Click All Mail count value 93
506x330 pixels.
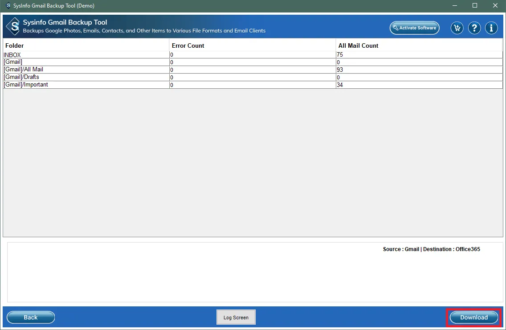pos(339,70)
